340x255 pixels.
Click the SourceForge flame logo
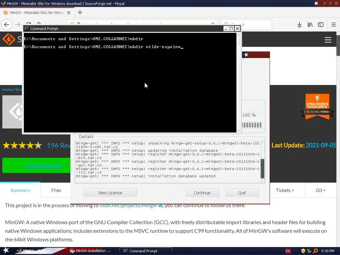(9, 39)
